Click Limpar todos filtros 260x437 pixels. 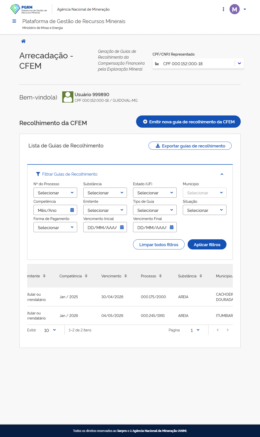coord(159,244)
